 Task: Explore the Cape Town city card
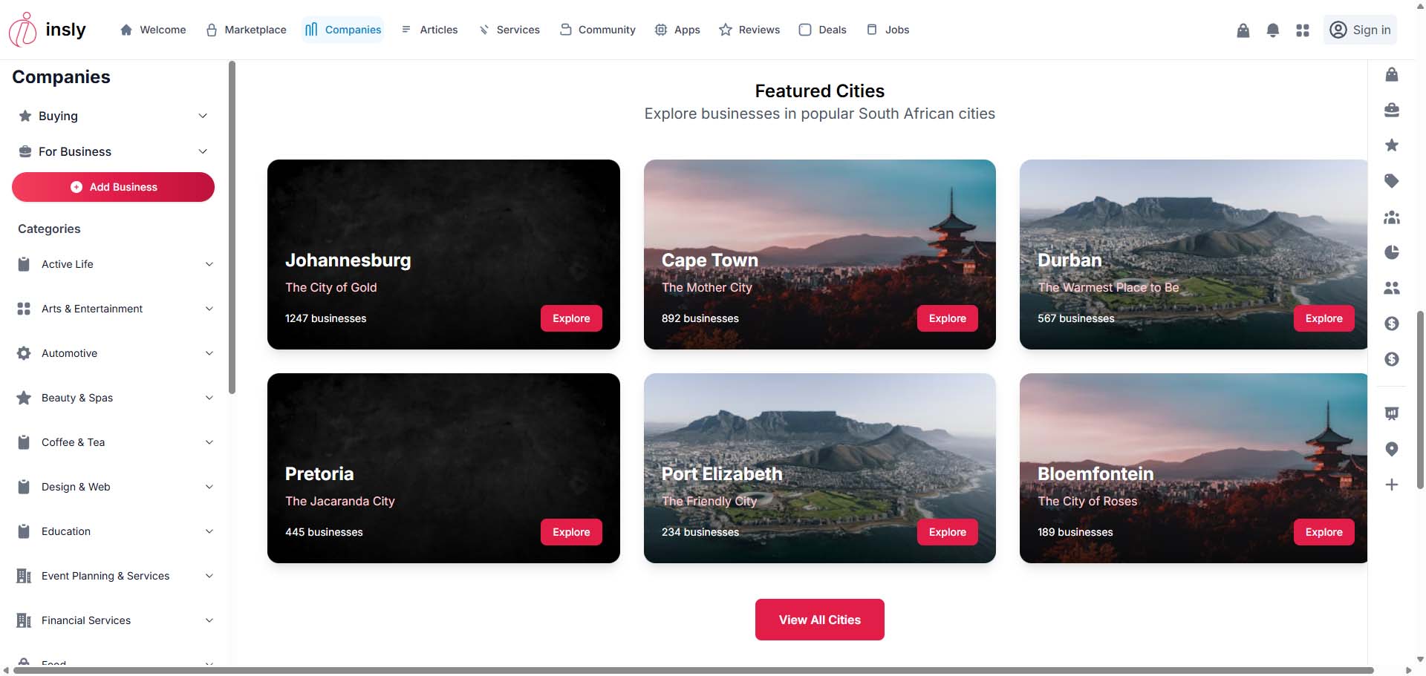click(x=947, y=318)
